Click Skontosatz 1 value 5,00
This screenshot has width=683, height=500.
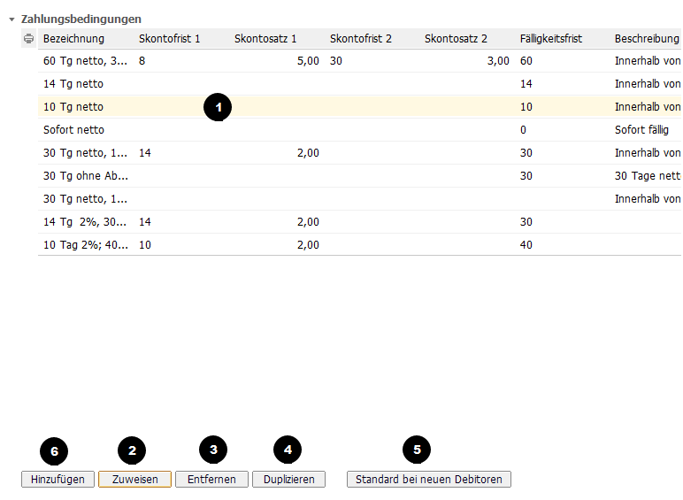tap(308, 61)
